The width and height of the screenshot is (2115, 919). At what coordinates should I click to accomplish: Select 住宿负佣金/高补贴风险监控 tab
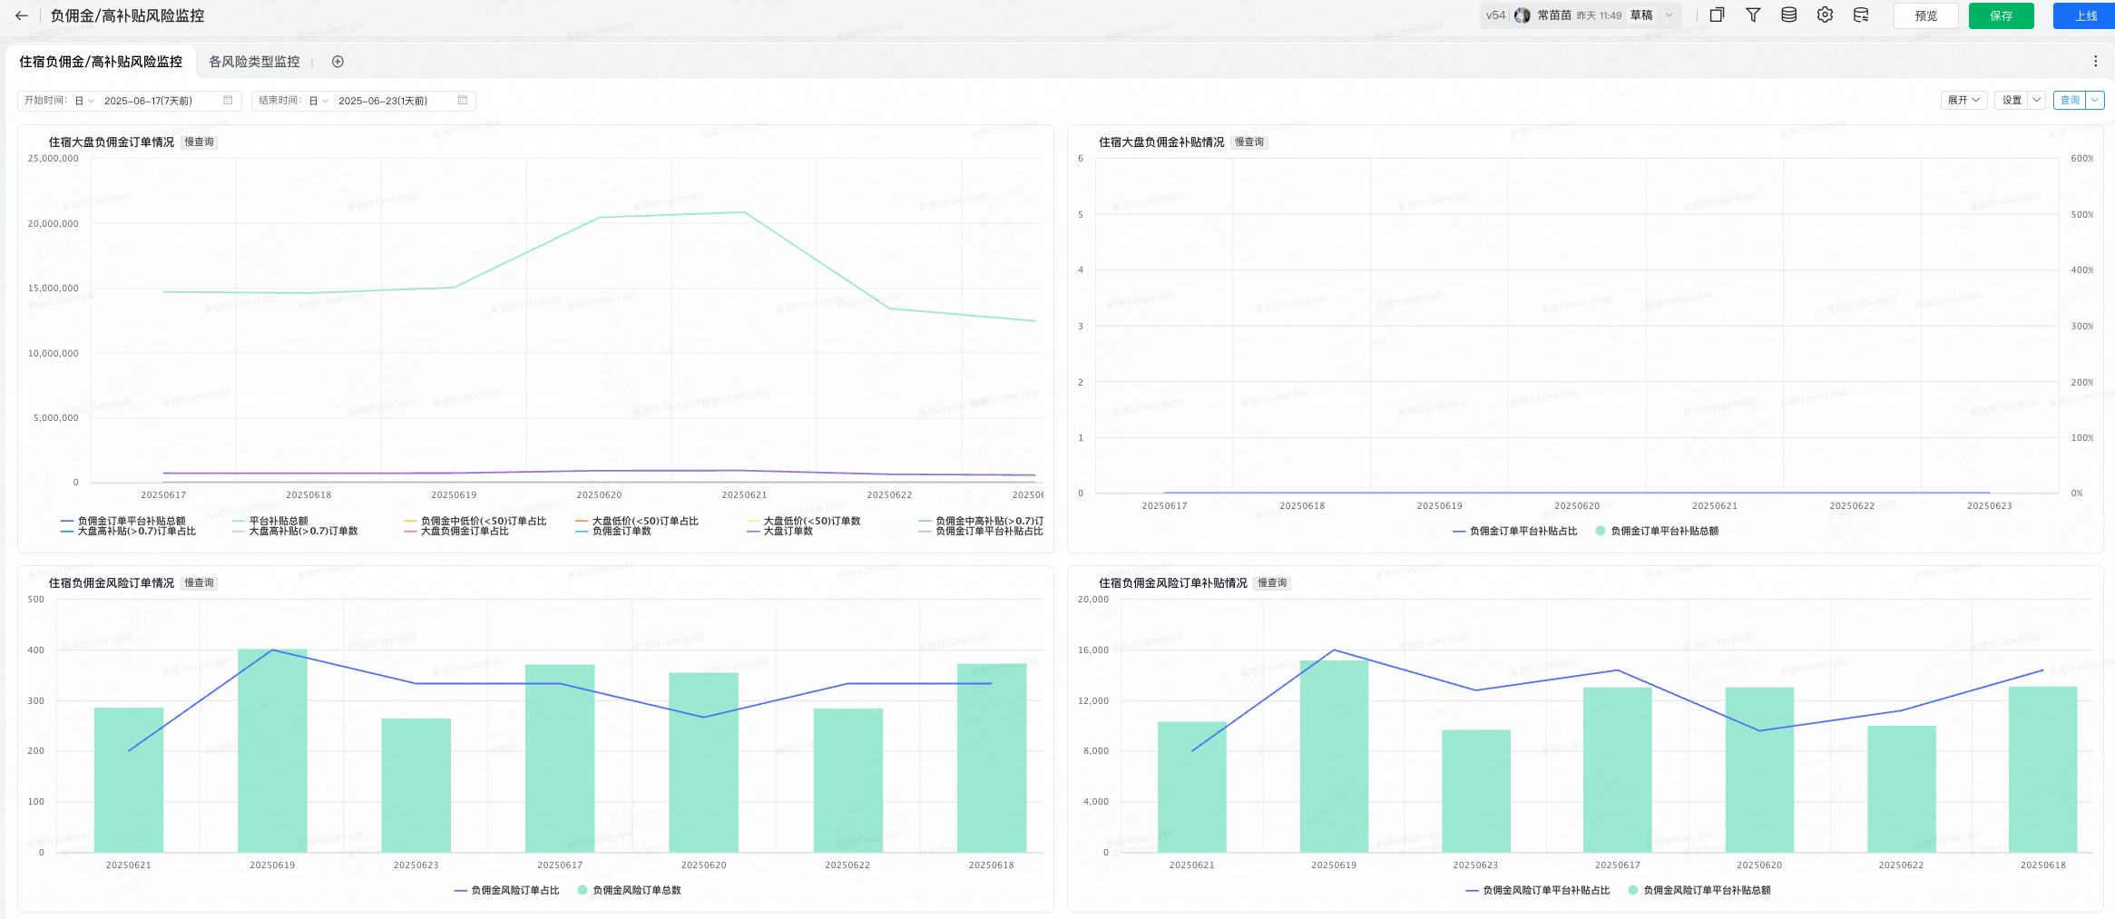point(101,62)
